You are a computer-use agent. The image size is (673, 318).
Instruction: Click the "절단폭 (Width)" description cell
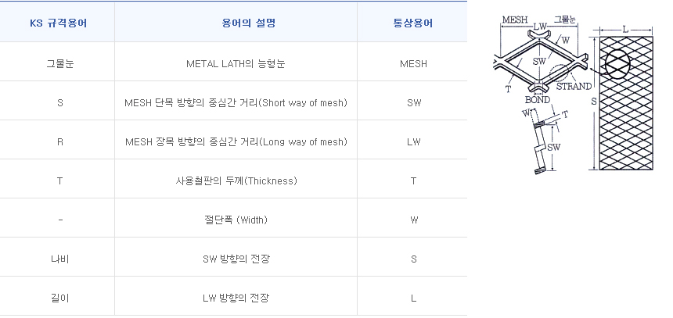[236, 220]
